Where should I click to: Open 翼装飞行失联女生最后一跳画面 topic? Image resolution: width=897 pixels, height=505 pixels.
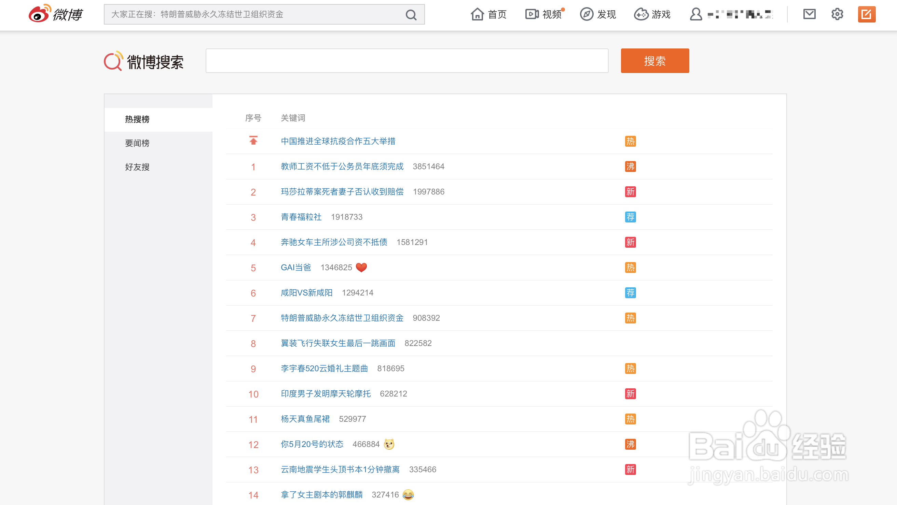click(338, 343)
